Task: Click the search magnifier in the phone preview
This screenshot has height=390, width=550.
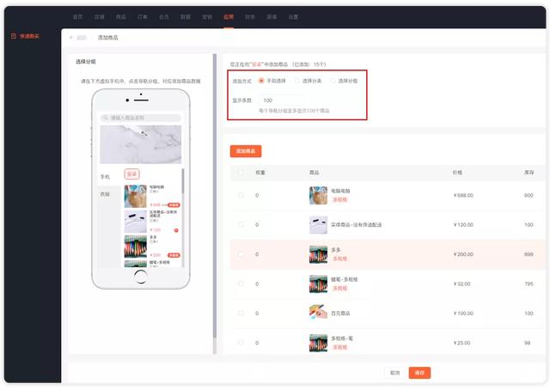Action: tap(106, 118)
